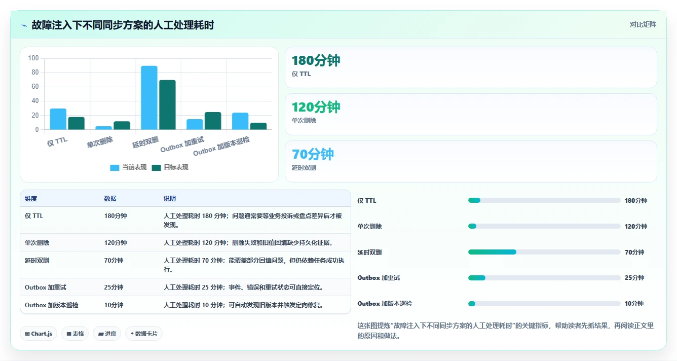Viewport: 677px width, 361px height.
Task: Click the 对比矩阵 label in header
Action: 643,25
